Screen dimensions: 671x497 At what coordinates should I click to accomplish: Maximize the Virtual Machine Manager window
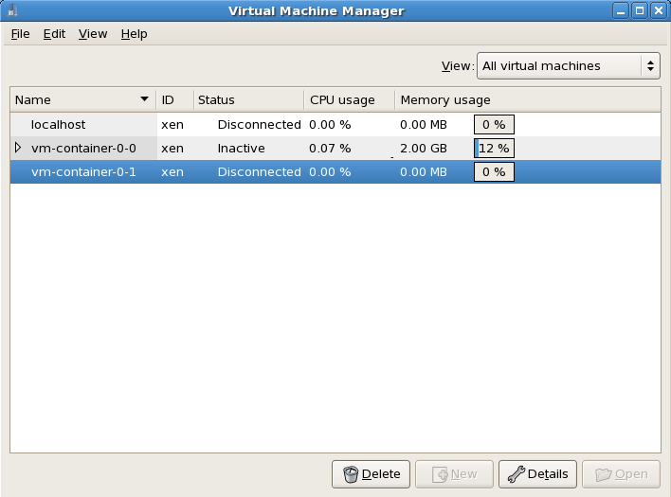pyautogui.click(x=640, y=10)
